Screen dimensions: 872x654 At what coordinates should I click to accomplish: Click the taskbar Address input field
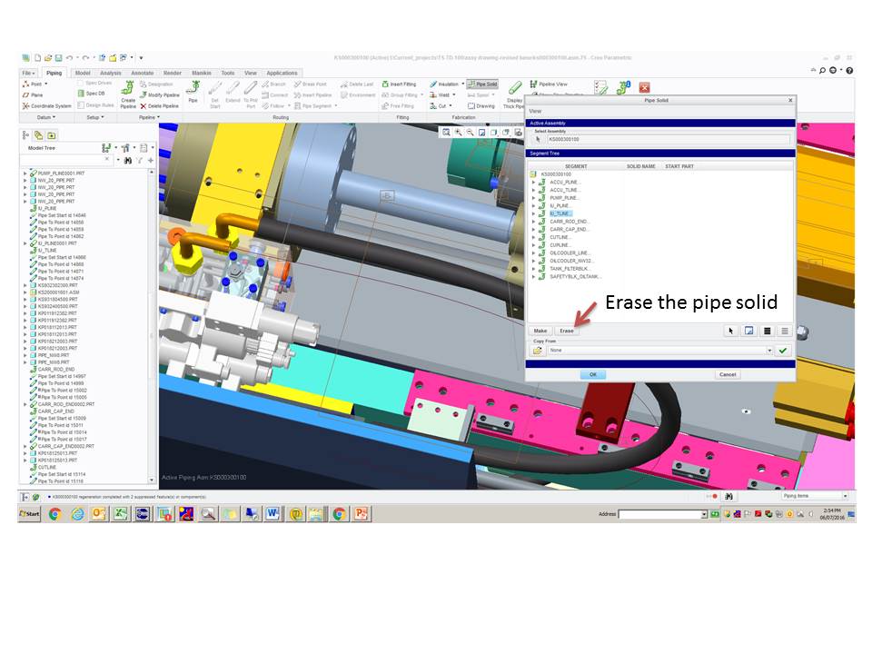tap(659, 514)
